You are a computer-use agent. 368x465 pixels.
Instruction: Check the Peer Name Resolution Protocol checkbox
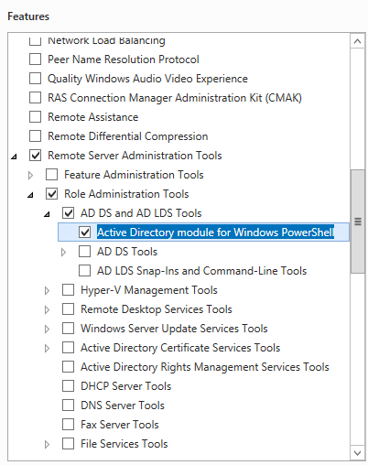point(35,59)
